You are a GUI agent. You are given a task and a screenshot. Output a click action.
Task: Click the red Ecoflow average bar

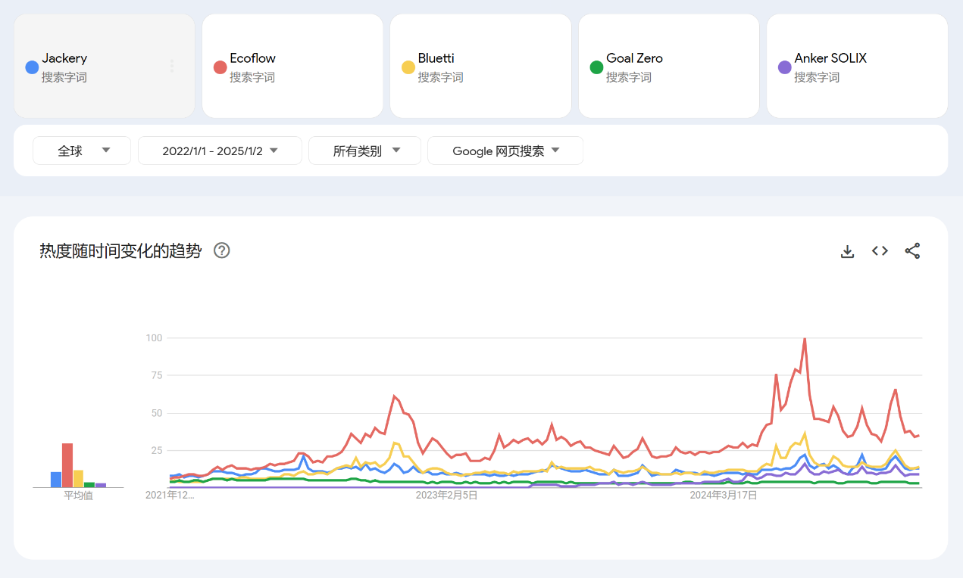(x=67, y=465)
